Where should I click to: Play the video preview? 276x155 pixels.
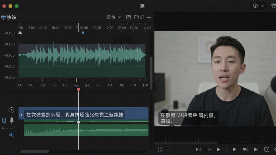(218, 149)
